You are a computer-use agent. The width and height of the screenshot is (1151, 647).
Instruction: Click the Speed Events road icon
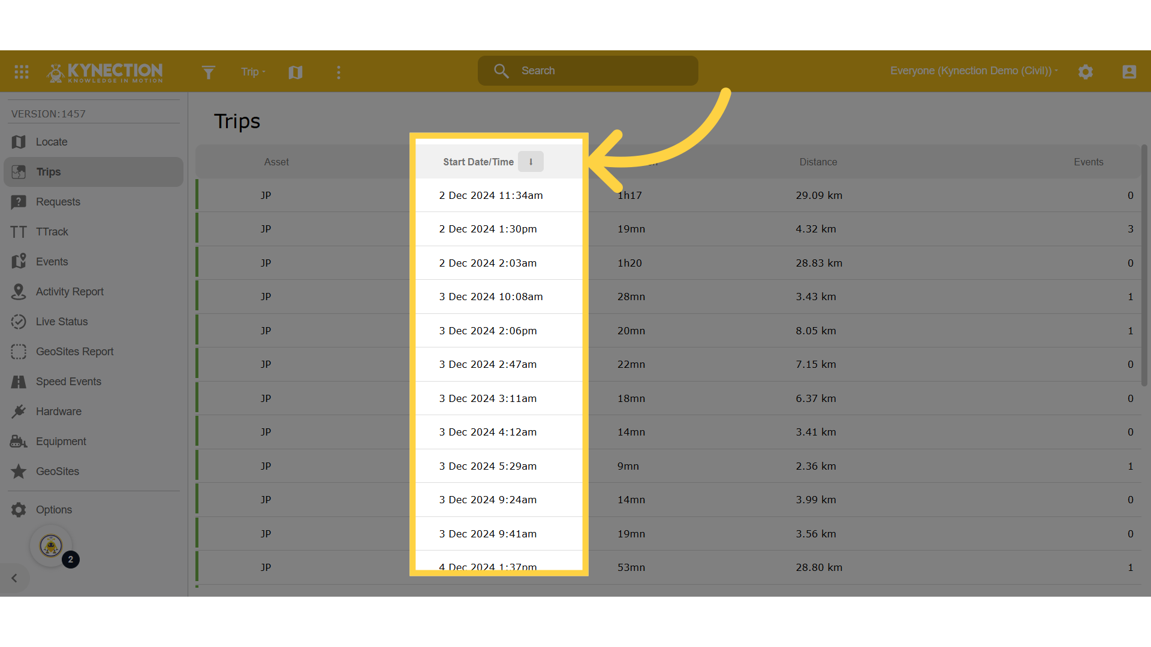tap(19, 382)
